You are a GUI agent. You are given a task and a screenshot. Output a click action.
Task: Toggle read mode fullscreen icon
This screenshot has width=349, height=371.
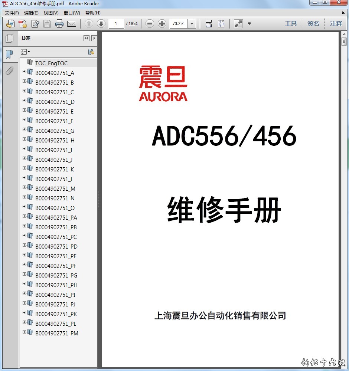238,24
